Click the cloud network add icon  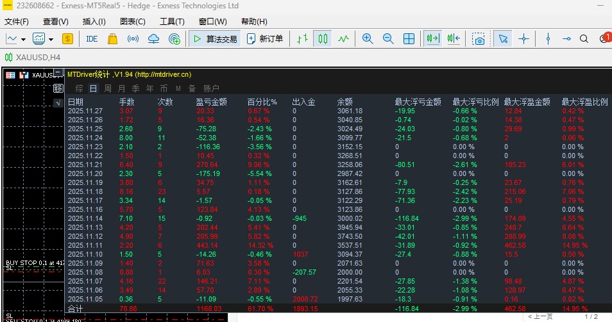(x=174, y=38)
